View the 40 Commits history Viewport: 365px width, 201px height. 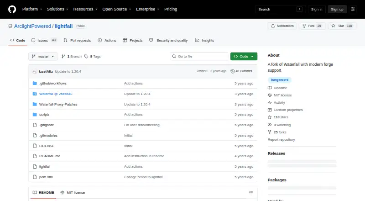[x=241, y=71]
